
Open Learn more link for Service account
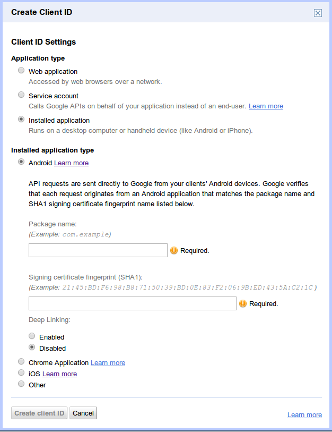266,106
